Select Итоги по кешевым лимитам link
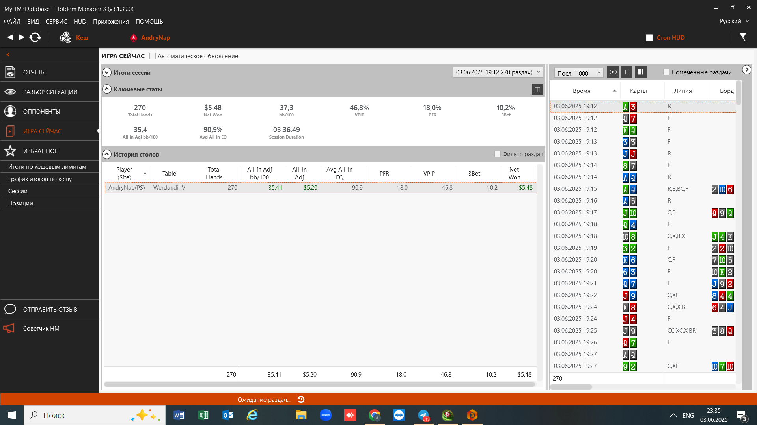The image size is (757, 425). pyautogui.click(x=47, y=166)
